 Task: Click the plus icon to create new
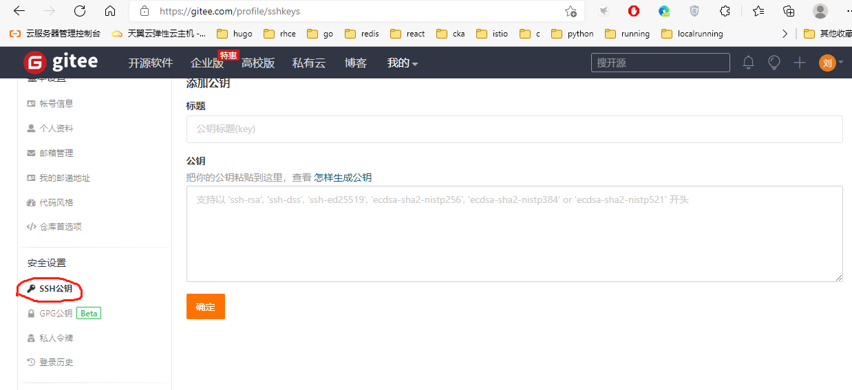(x=800, y=63)
